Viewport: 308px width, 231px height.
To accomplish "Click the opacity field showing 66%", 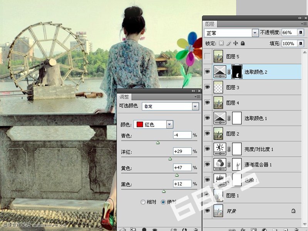I will point(290,32).
